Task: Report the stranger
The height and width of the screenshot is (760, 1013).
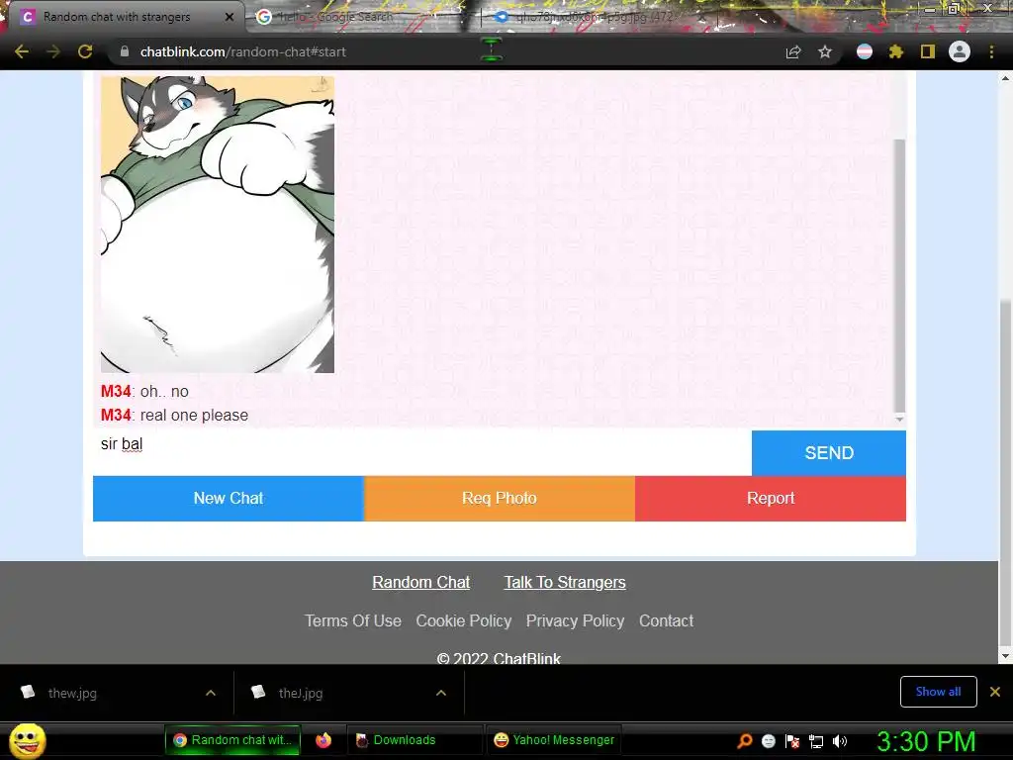Action: pyautogui.click(x=771, y=499)
